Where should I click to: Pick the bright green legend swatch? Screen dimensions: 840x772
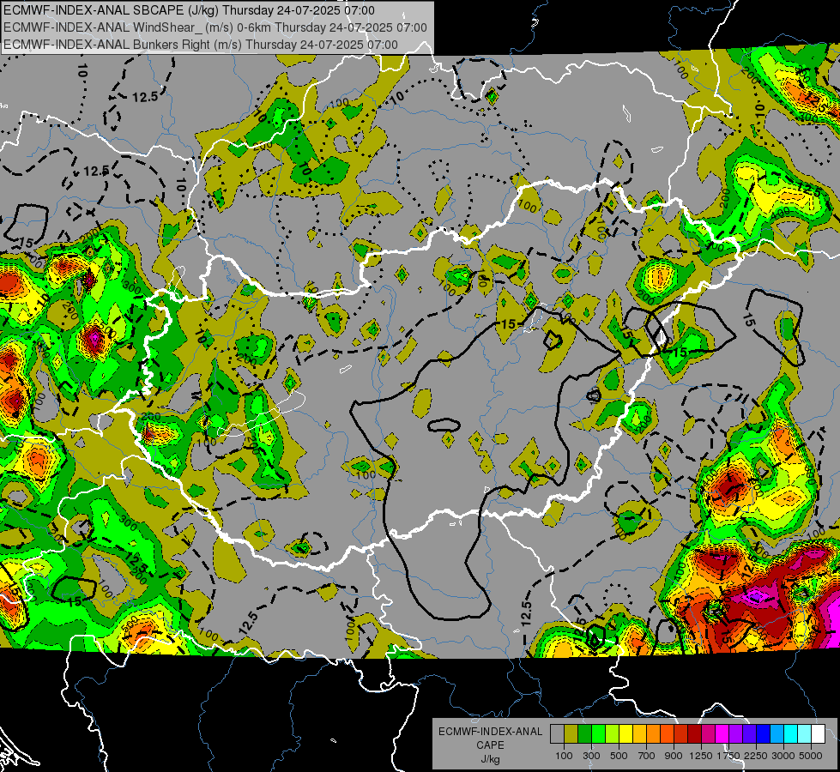598,734
